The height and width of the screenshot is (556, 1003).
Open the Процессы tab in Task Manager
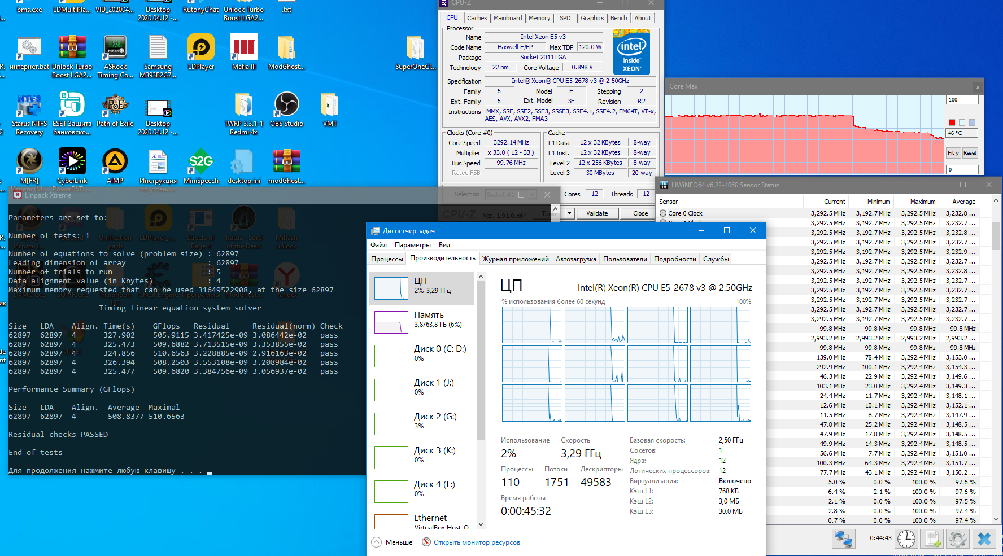pos(387,259)
